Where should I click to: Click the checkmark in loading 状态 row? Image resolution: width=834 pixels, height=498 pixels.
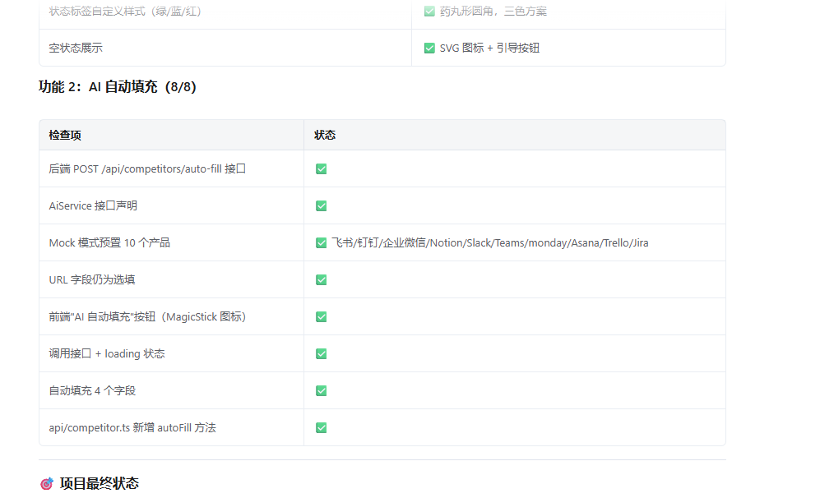point(321,353)
